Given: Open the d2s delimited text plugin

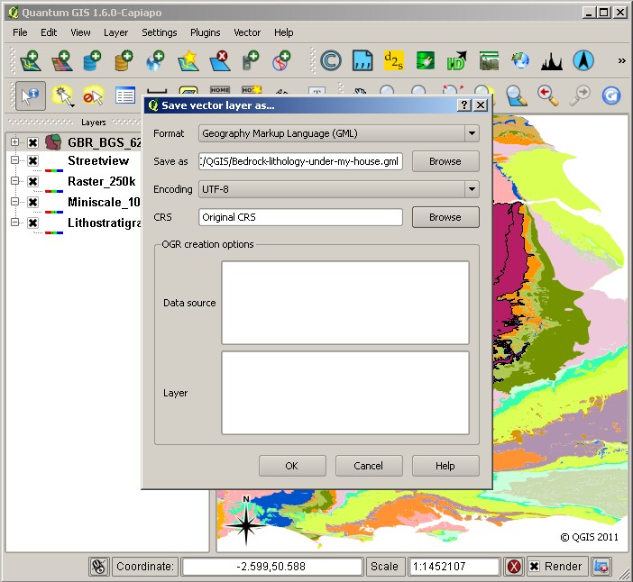Looking at the screenshot, I should [394, 60].
